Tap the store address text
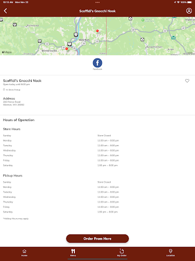The width and height of the screenshot is (195, 261). [14, 103]
